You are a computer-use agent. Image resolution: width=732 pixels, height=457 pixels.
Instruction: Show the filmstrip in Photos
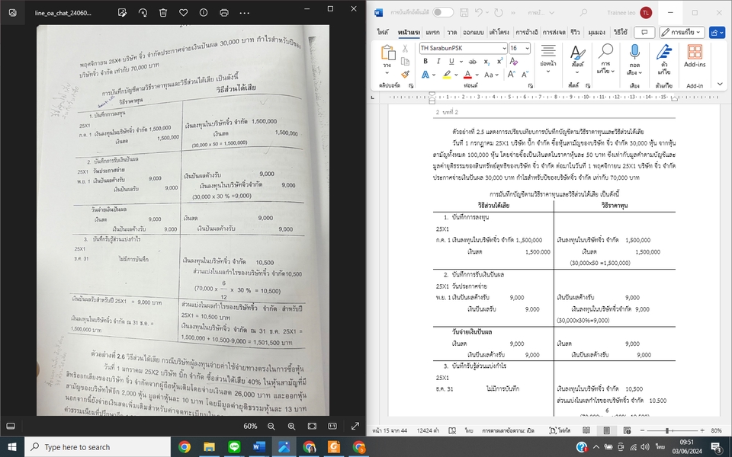(x=11, y=426)
